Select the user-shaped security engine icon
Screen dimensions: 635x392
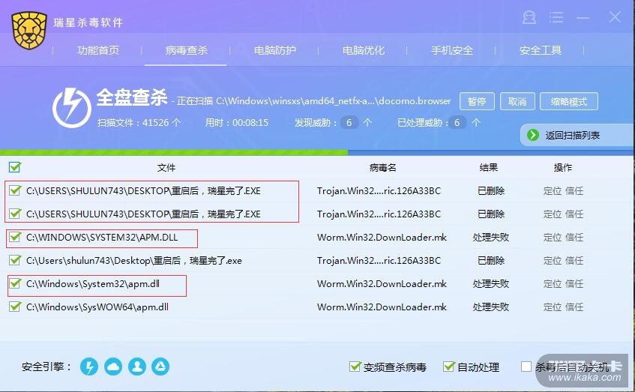137,367
